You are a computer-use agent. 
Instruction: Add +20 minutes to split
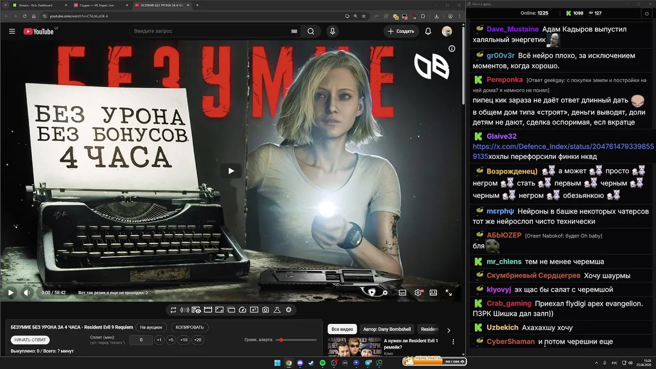coord(197,340)
